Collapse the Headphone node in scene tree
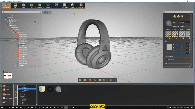195x109 pixels. pos(5,26)
